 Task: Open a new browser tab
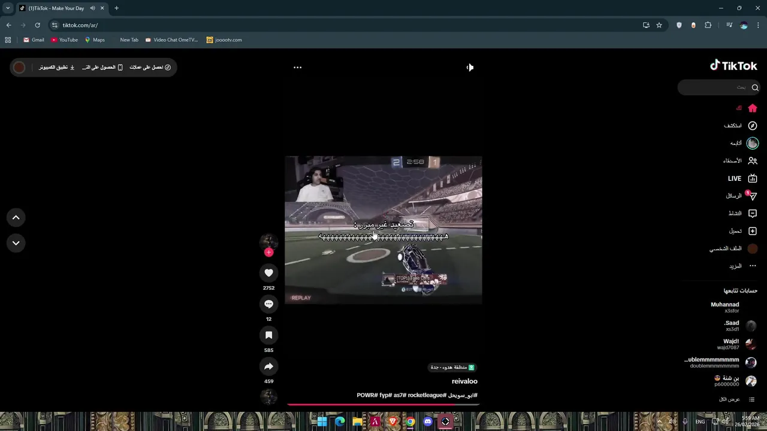tap(116, 8)
